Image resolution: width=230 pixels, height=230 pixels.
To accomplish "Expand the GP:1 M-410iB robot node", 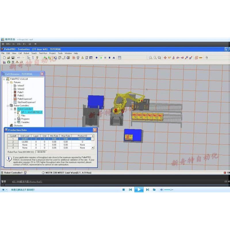I will point(15,112).
